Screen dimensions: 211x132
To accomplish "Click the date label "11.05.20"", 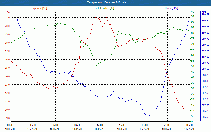I will tap(189, 129).
